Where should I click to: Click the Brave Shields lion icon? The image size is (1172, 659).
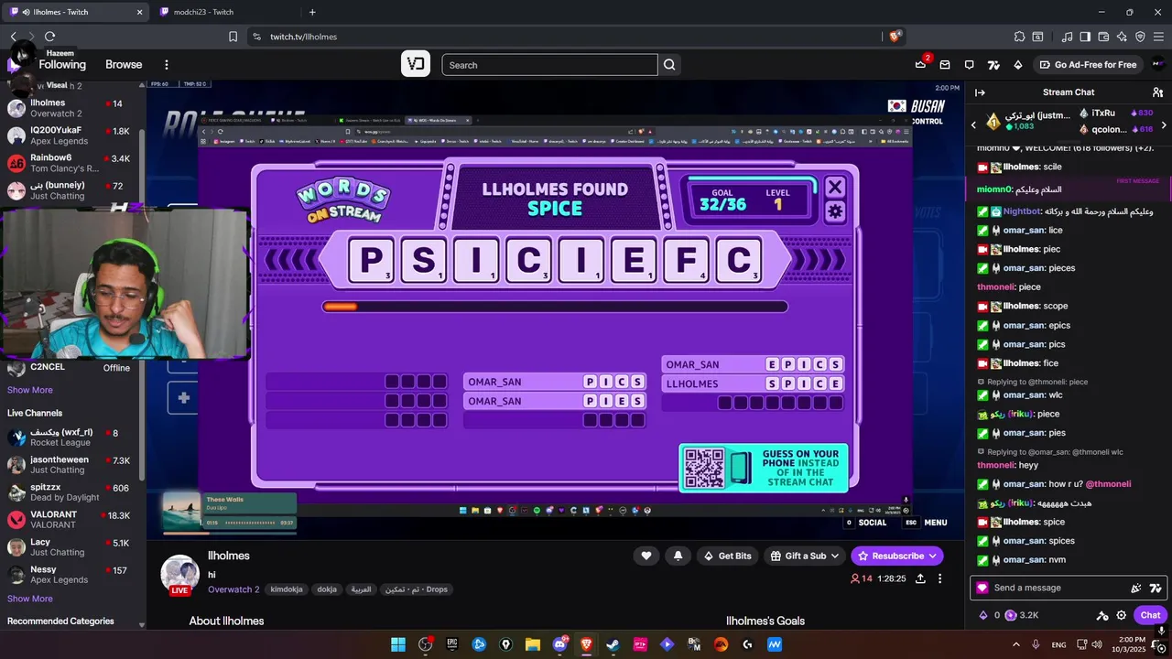tap(895, 37)
